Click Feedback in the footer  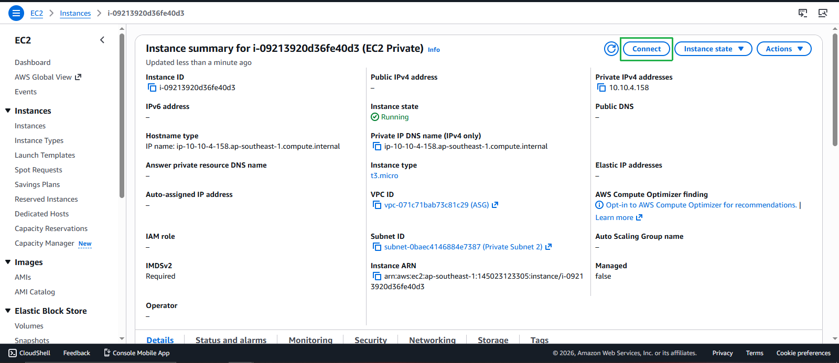tap(77, 353)
